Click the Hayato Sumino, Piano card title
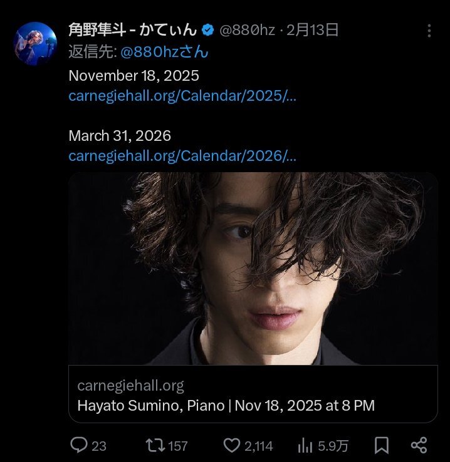 point(226,406)
